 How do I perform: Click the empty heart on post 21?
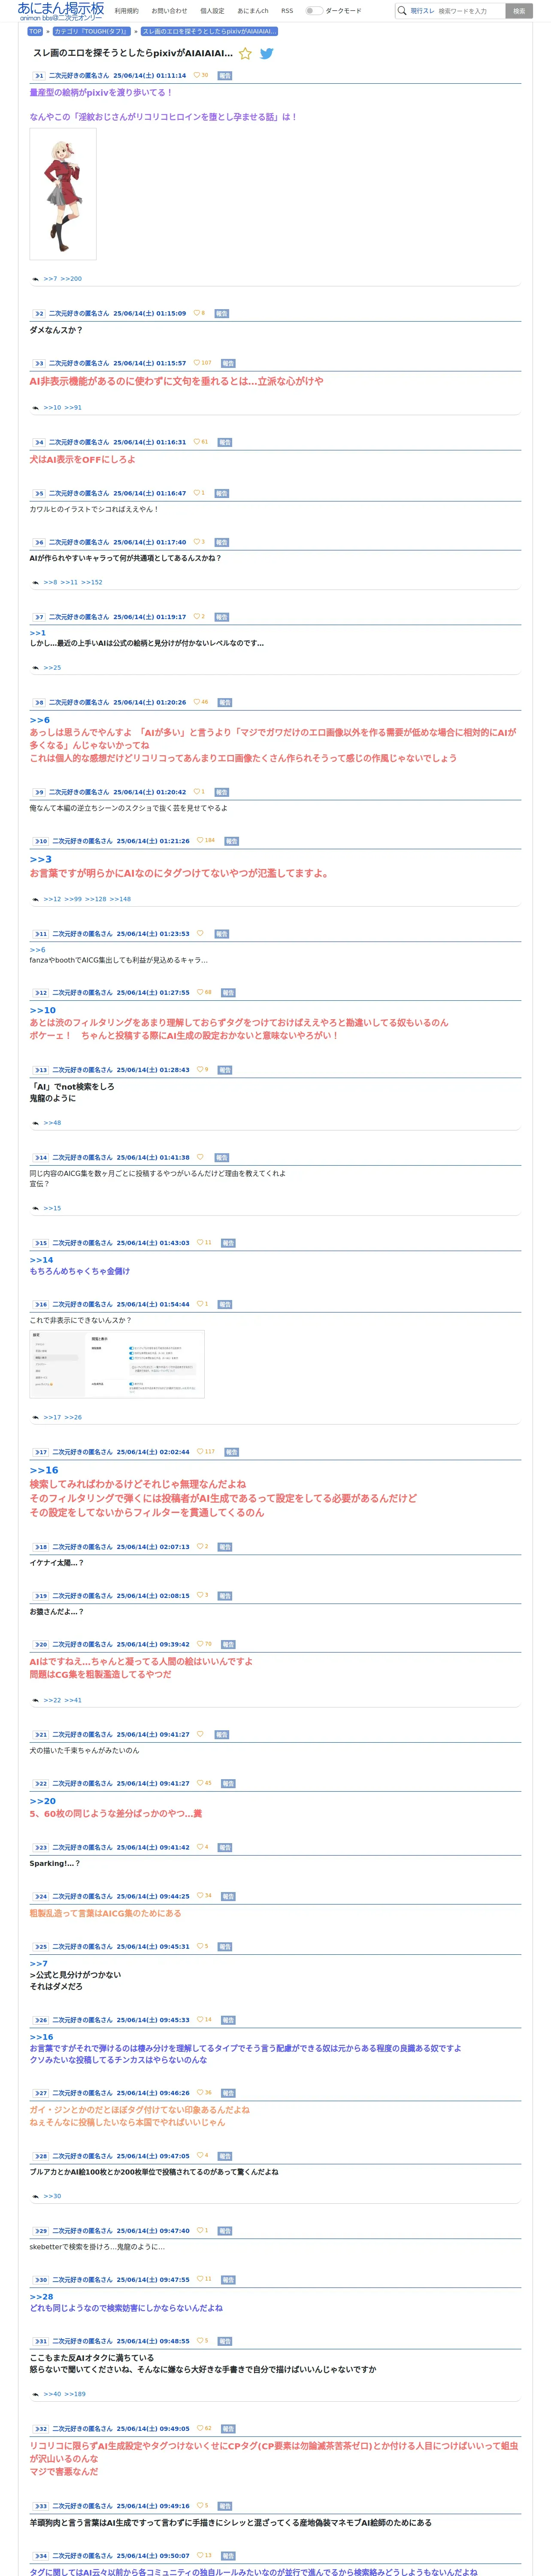200,1734
